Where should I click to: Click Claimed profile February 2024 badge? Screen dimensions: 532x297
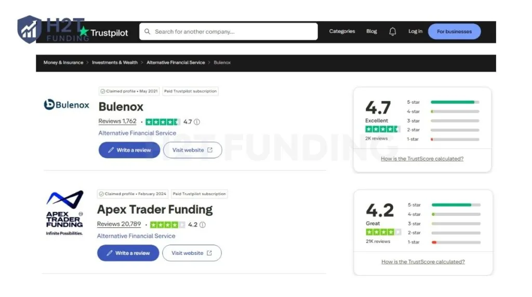(x=134, y=194)
